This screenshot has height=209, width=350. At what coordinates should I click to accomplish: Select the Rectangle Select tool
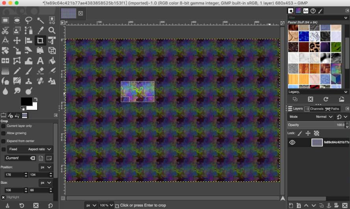(6, 20)
